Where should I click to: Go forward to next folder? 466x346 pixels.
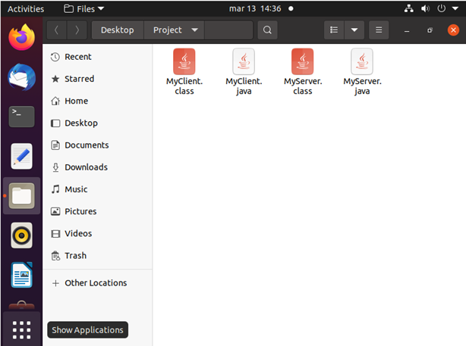[77, 30]
